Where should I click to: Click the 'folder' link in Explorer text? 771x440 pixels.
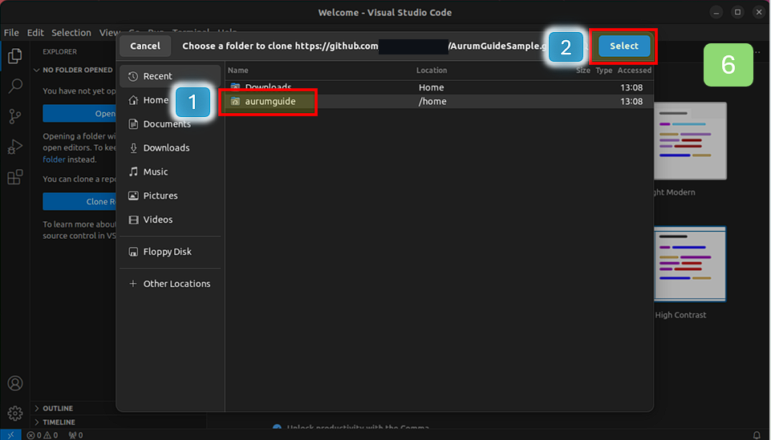(x=54, y=159)
